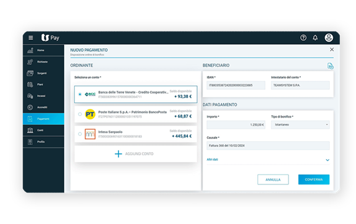This screenshot has height=224, width=356.
Task: Open the Accrediti sidebar icon
Action: pos(30,107)
